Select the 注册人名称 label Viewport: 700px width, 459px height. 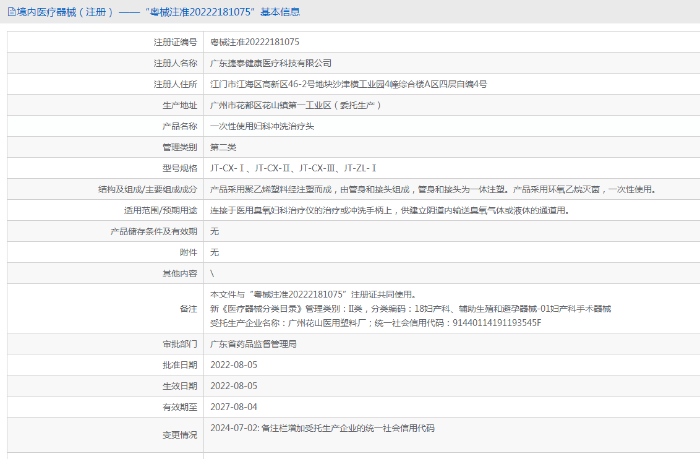(x=176, y=63)
